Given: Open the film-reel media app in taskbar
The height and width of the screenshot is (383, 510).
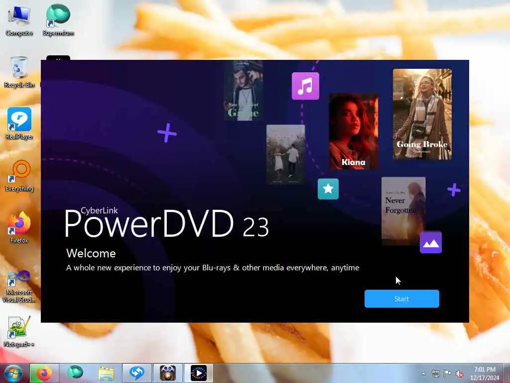Looking at the screenshot, I should pos(168,373).
